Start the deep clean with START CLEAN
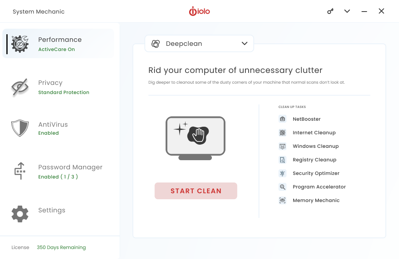399x259 pixels. [196, 191]
